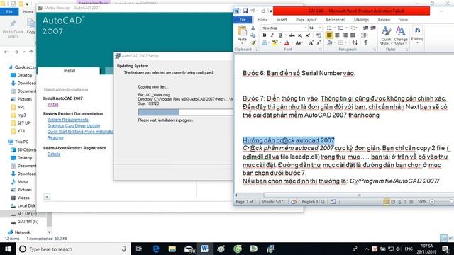The height and width of the screenshot is (255, 454).
Task: Open the Graphics Card Driver Update link
Action: click(x=74, y=126)
